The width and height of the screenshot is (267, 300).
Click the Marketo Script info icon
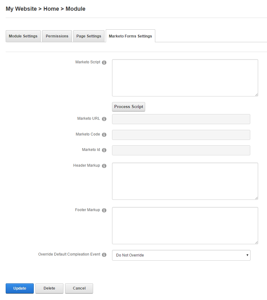[x=104, y=62]
